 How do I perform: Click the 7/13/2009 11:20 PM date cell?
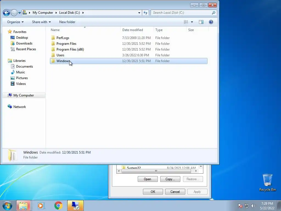coord(136,38)
